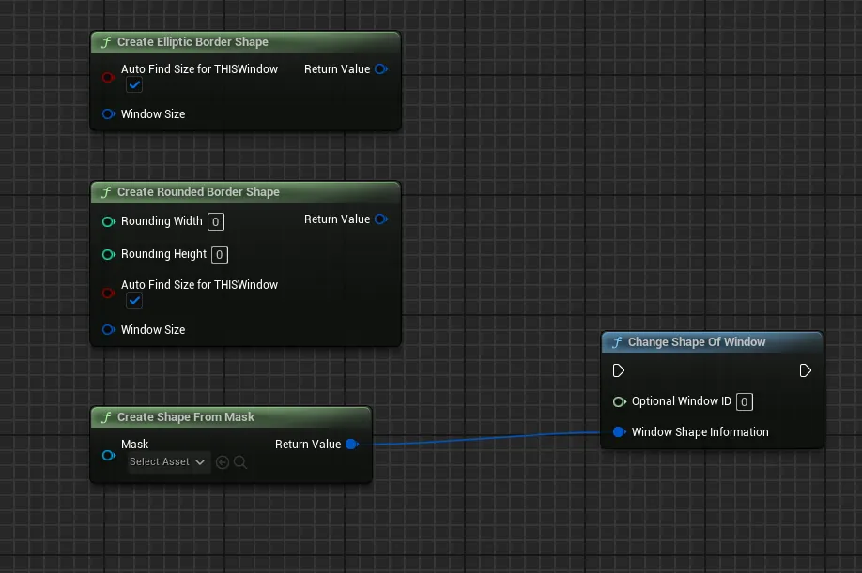Viewport: 862px width, 573px height.
Task: Click the use-selected-asset arrow icon under Mask
Action: [x=223, y=462]
